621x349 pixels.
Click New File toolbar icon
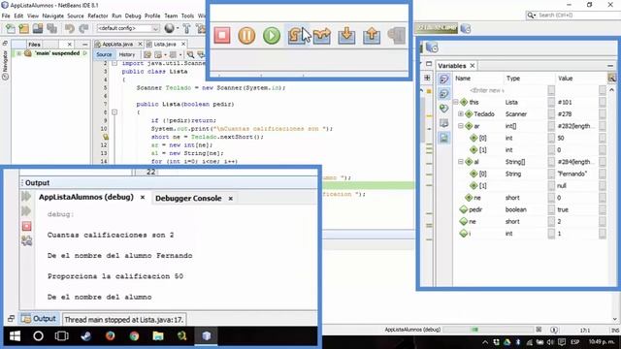pyautogui.click(x=11, y=28)
